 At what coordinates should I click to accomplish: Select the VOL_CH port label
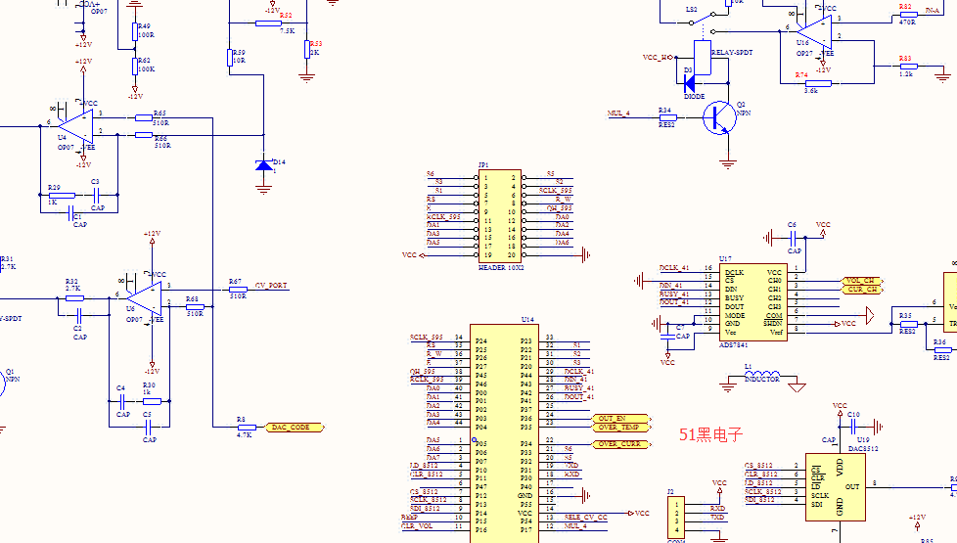[x=862, y=281]
